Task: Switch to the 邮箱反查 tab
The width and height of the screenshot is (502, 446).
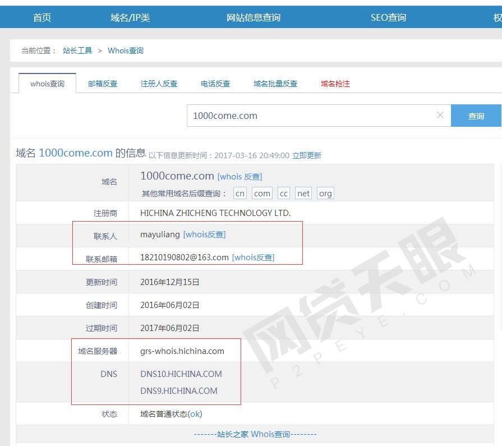Action: [103, 84]
